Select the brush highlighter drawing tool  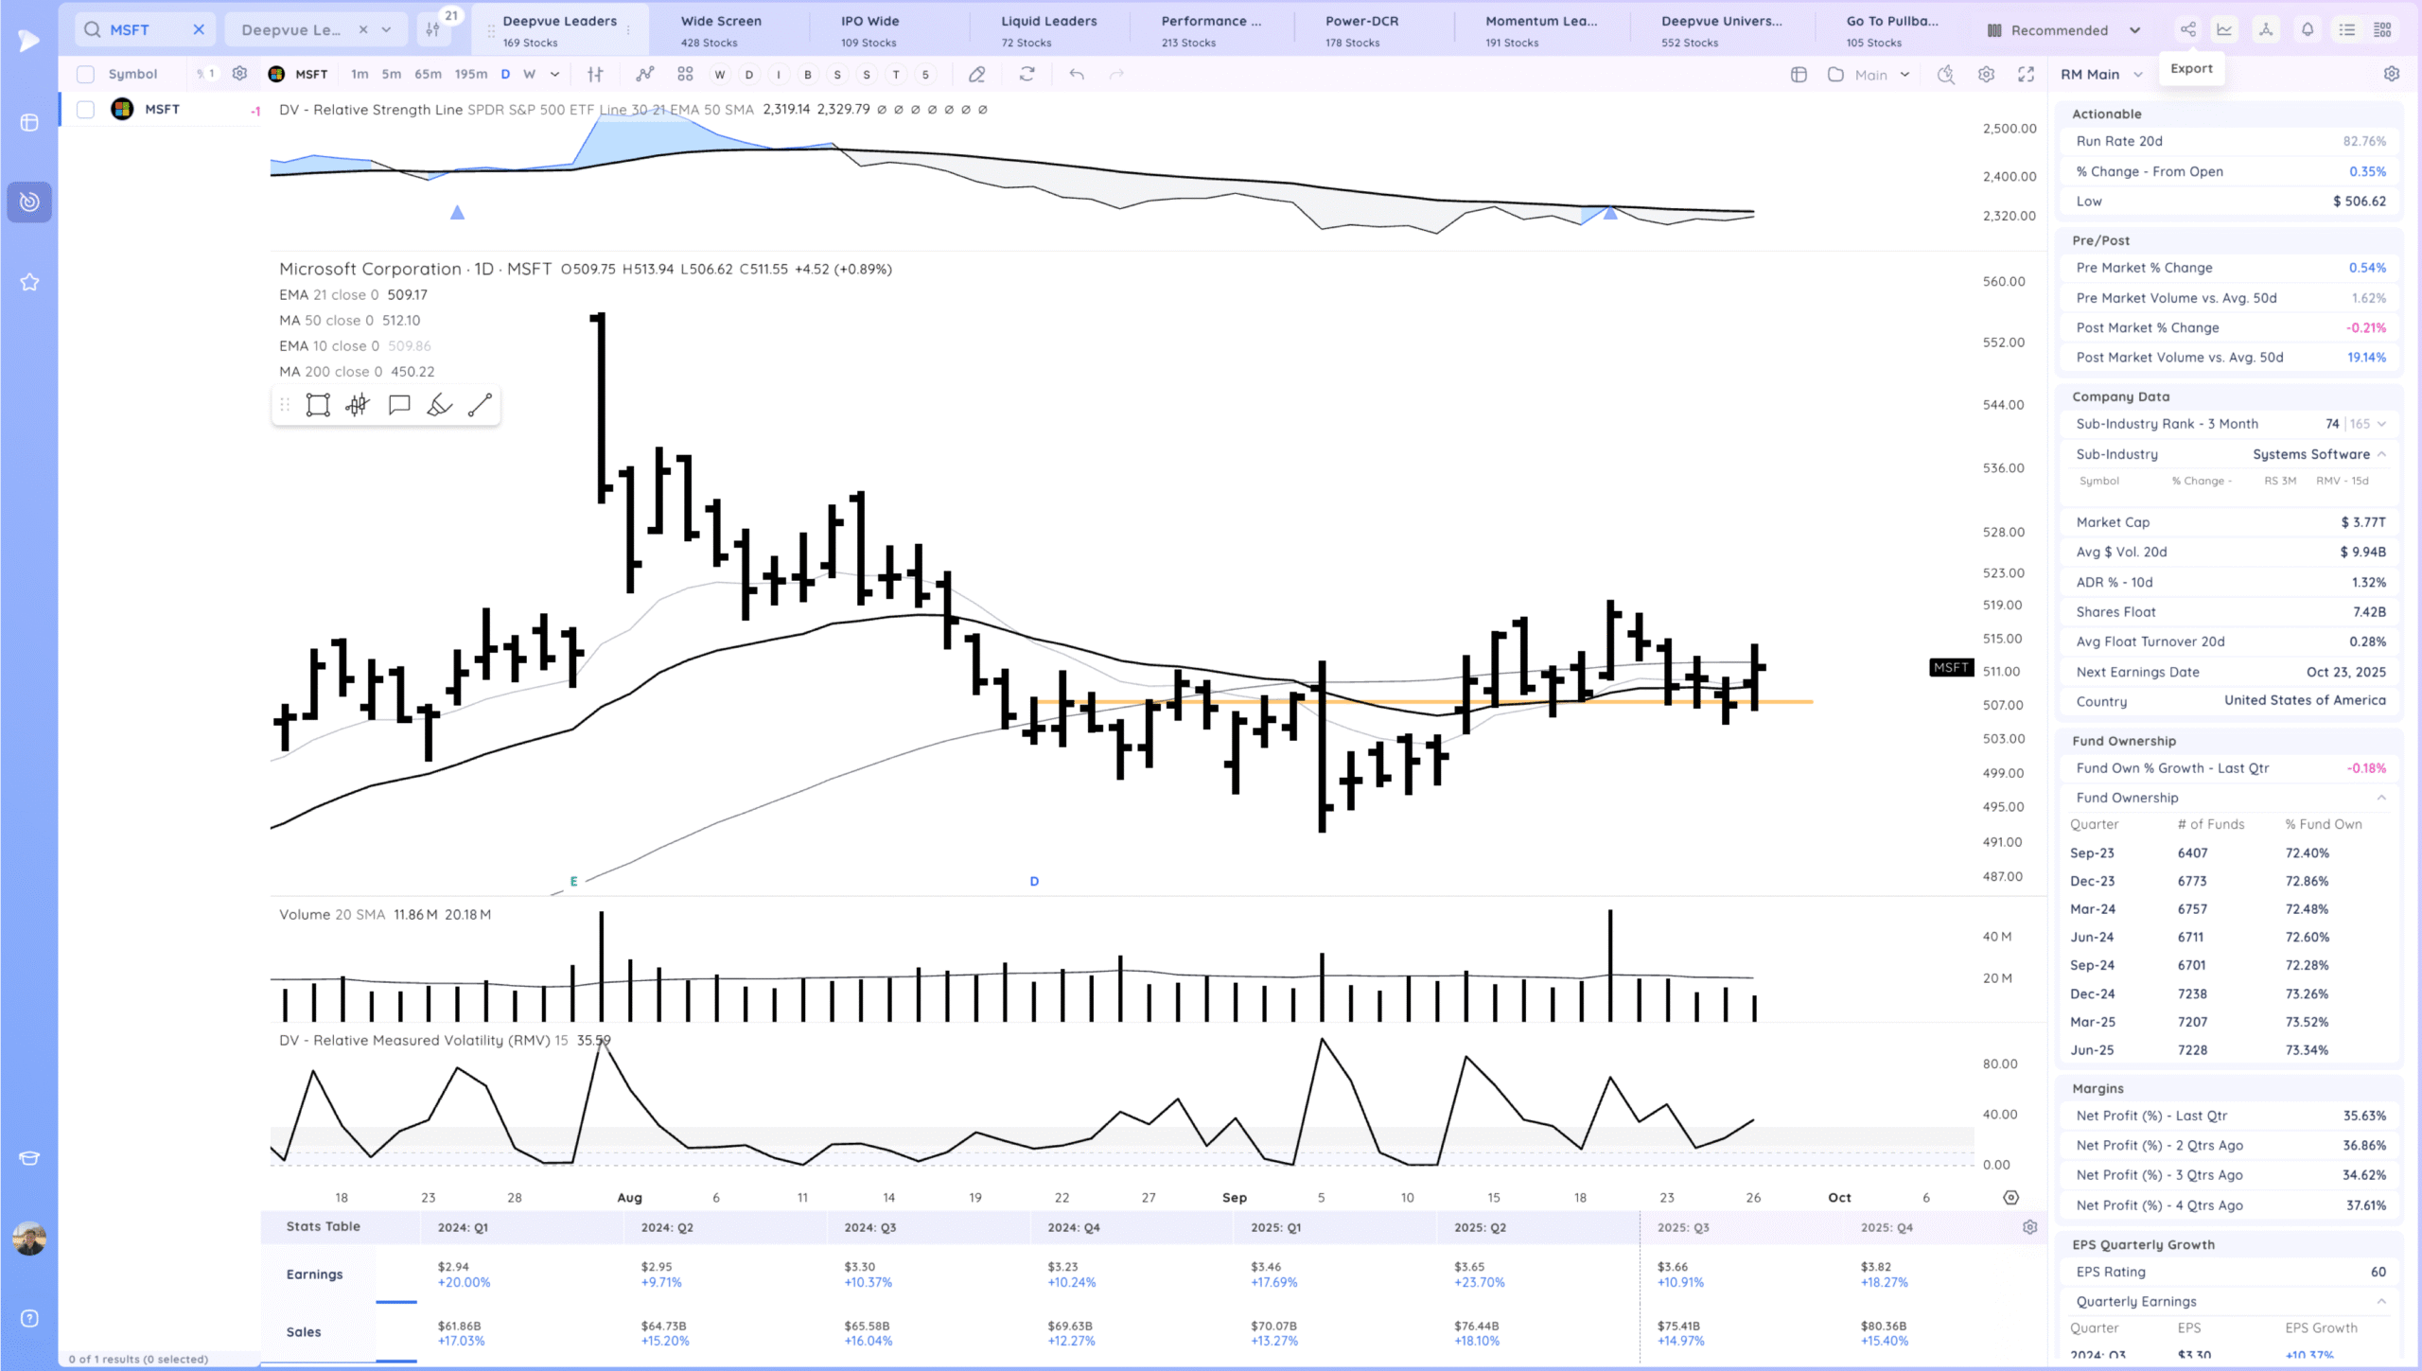(x=439, y=405)
